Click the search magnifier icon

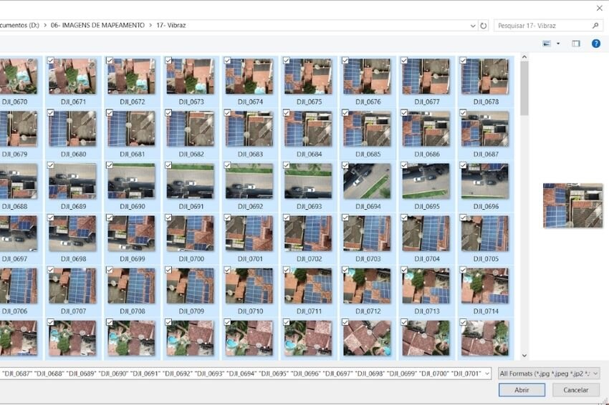click(595, 26)
